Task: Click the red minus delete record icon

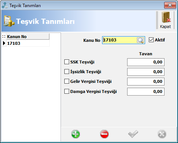Action: pyautogui.click(x=104, y=134)
